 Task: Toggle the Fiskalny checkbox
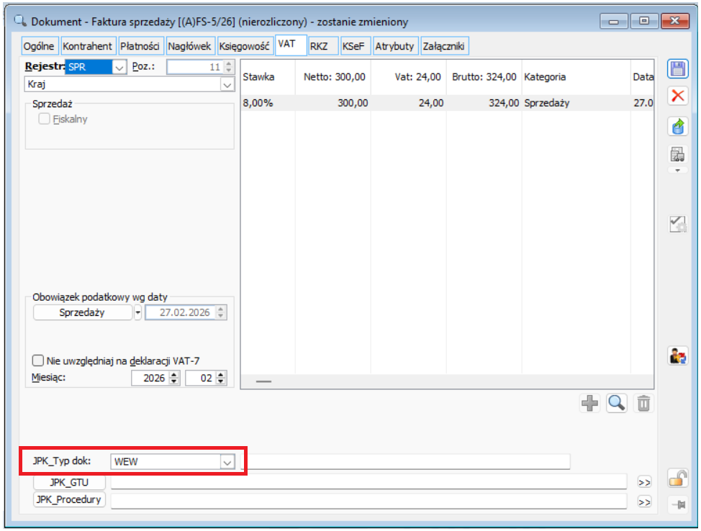(45, 119)
